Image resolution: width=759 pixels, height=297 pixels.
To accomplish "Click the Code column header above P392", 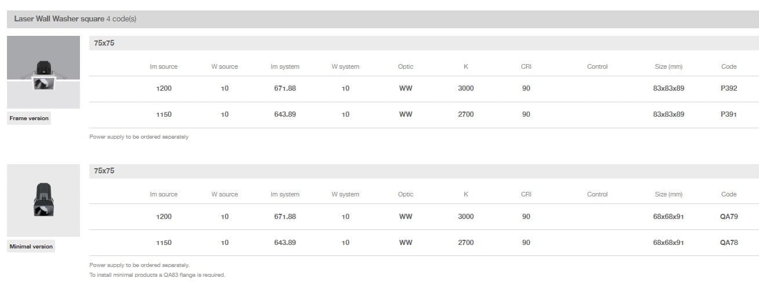I will (x=729, y=66).
